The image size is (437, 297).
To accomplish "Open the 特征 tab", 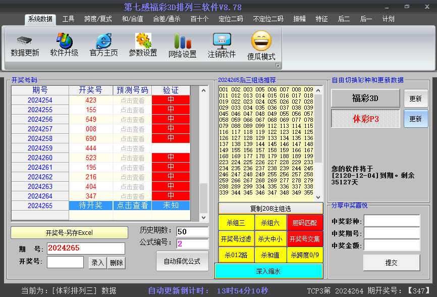I will coord(321,19).
